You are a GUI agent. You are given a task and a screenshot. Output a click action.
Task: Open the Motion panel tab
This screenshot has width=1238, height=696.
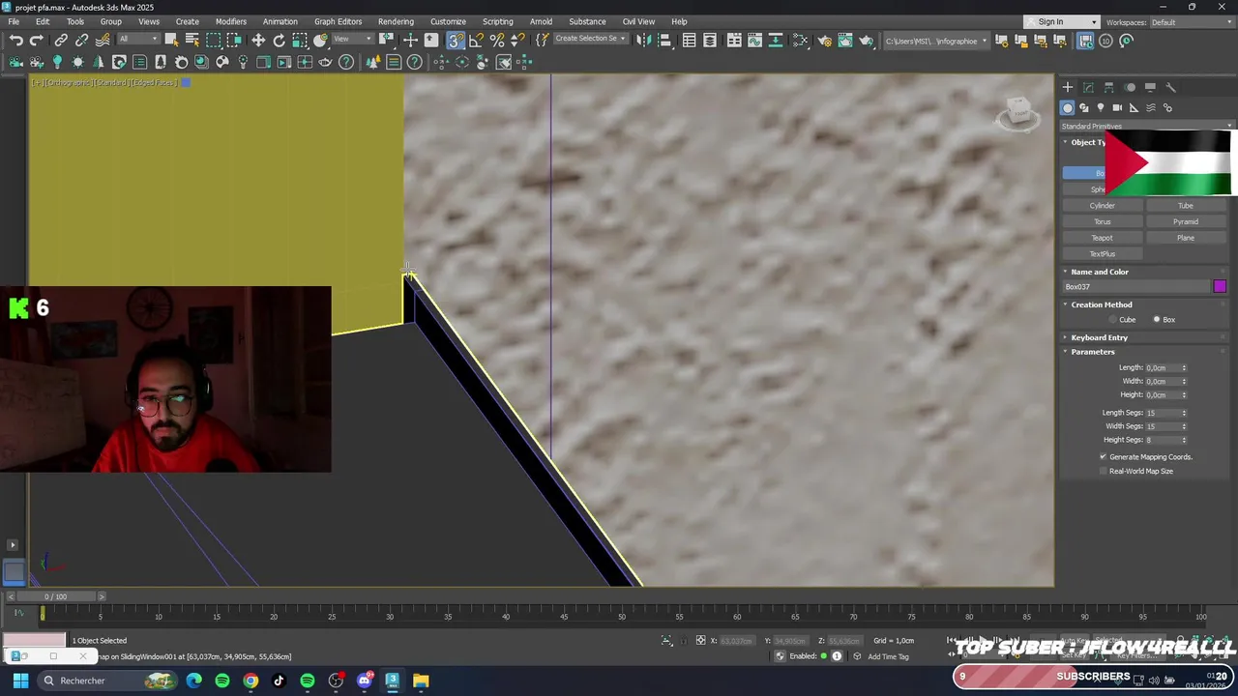[1130, 87]
